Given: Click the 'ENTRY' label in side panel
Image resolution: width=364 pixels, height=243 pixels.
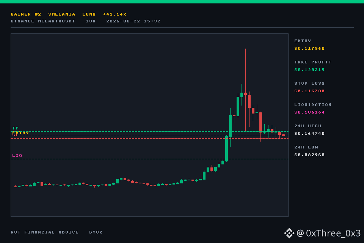Looking at the screenshot, I should (303, 41).
